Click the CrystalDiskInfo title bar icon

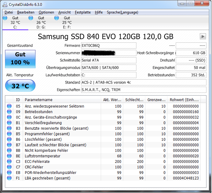5,5
